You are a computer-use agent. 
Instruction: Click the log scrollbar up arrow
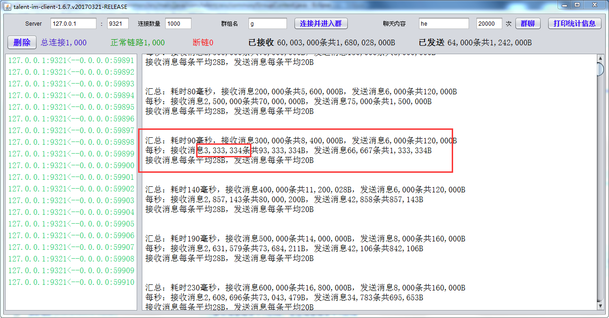[601, 58]
